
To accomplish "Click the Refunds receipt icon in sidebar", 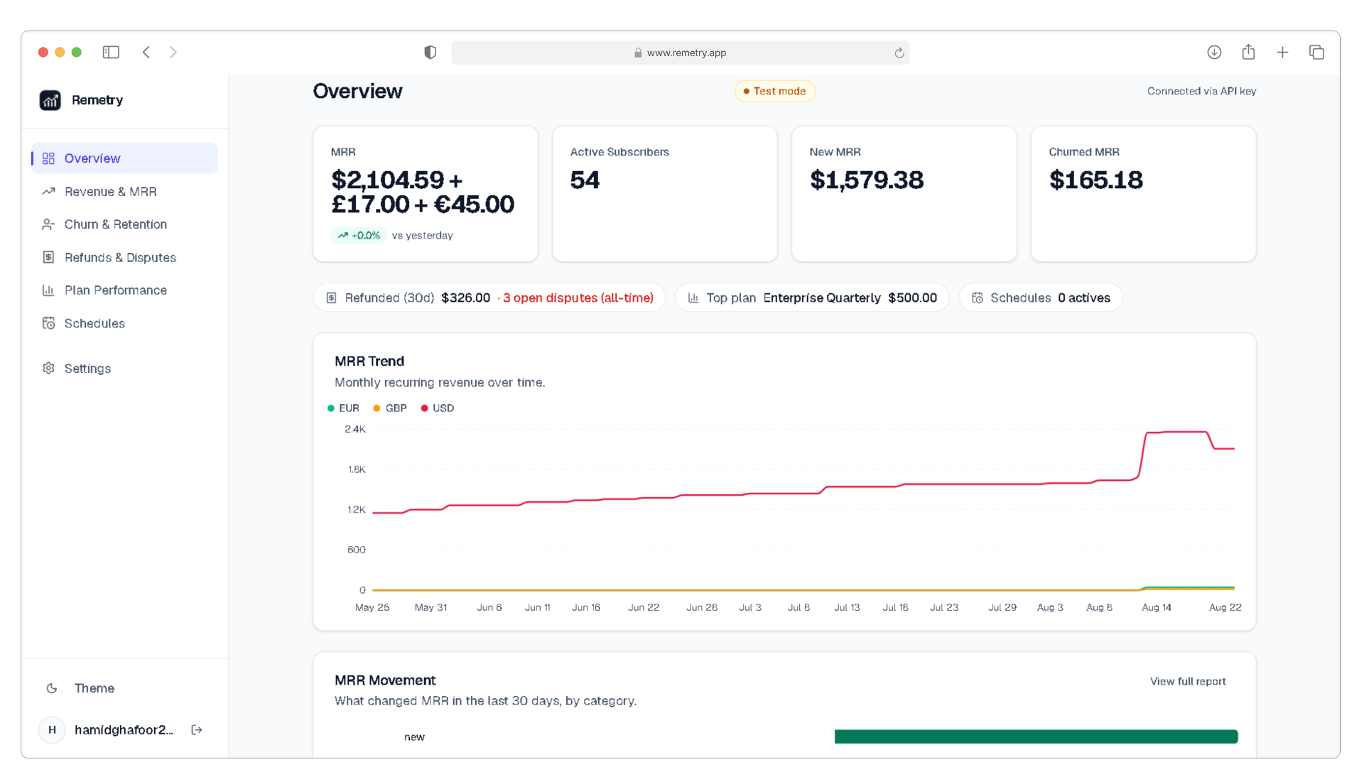I will [x=48, y=258].
